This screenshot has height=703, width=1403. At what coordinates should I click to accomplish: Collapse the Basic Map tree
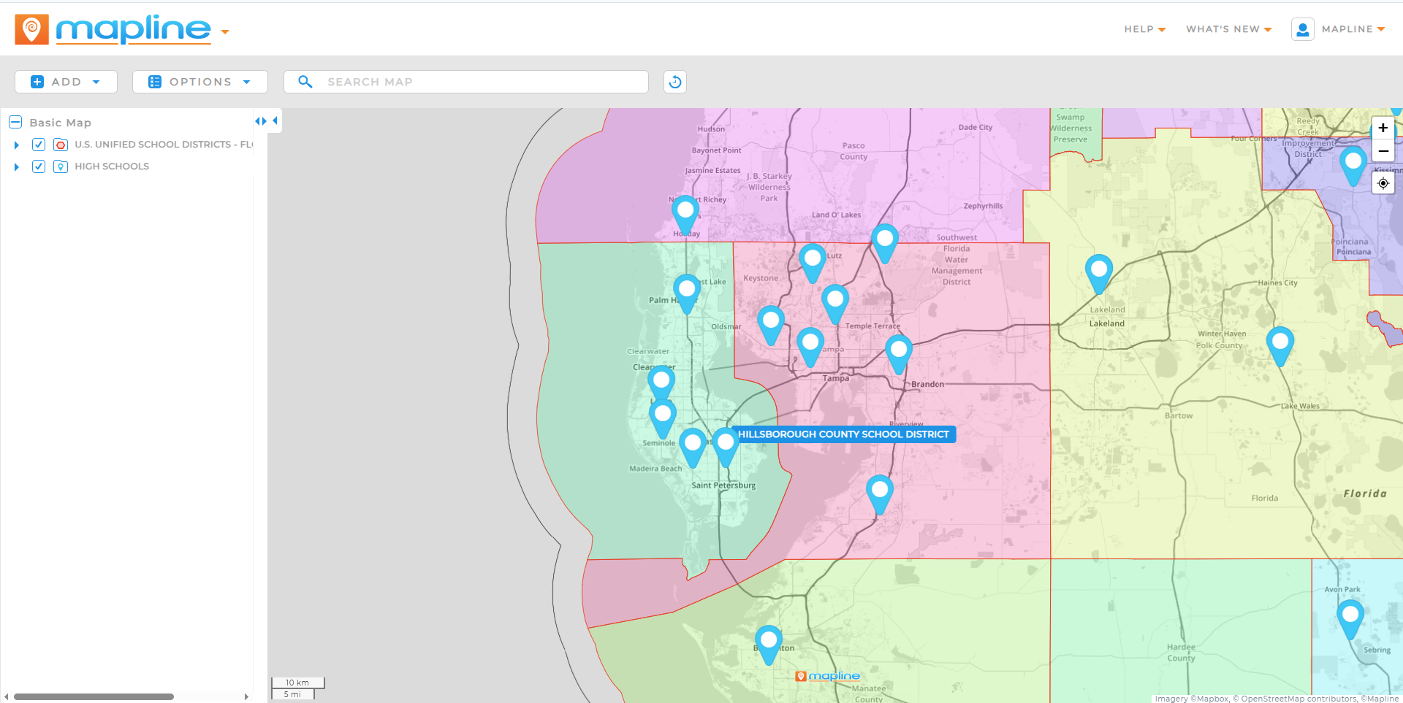point(15,122)
